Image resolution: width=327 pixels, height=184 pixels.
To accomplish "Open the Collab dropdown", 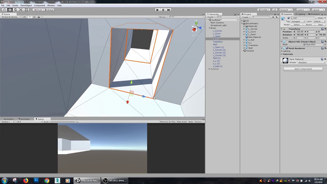I will coord(264,10).
